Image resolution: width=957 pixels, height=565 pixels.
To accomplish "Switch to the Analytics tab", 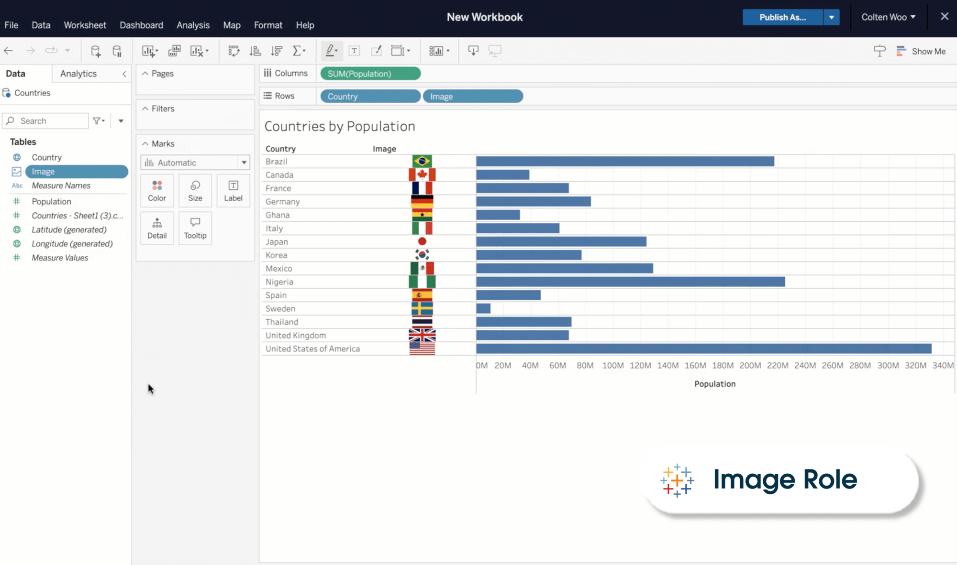I will [78, 74].
